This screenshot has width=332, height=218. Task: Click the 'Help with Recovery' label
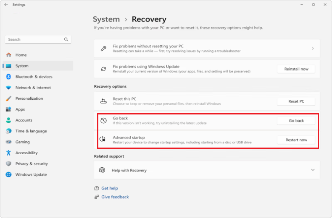click(129, 170)
